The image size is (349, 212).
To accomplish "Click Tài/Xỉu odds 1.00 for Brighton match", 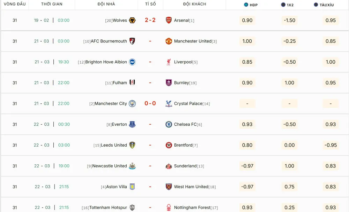I will point(331,62).
